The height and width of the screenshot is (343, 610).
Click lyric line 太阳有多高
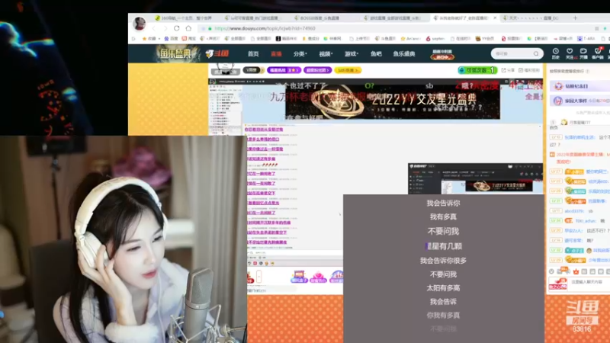pos(443,288)
